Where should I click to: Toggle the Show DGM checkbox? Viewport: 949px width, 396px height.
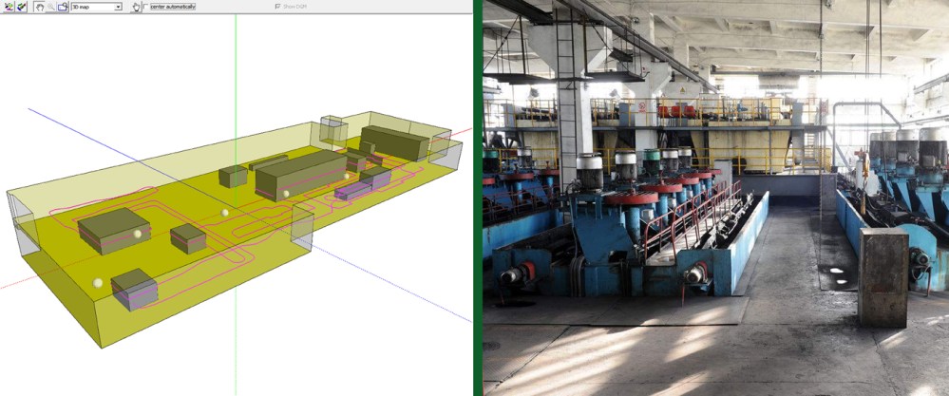point(276,7)
